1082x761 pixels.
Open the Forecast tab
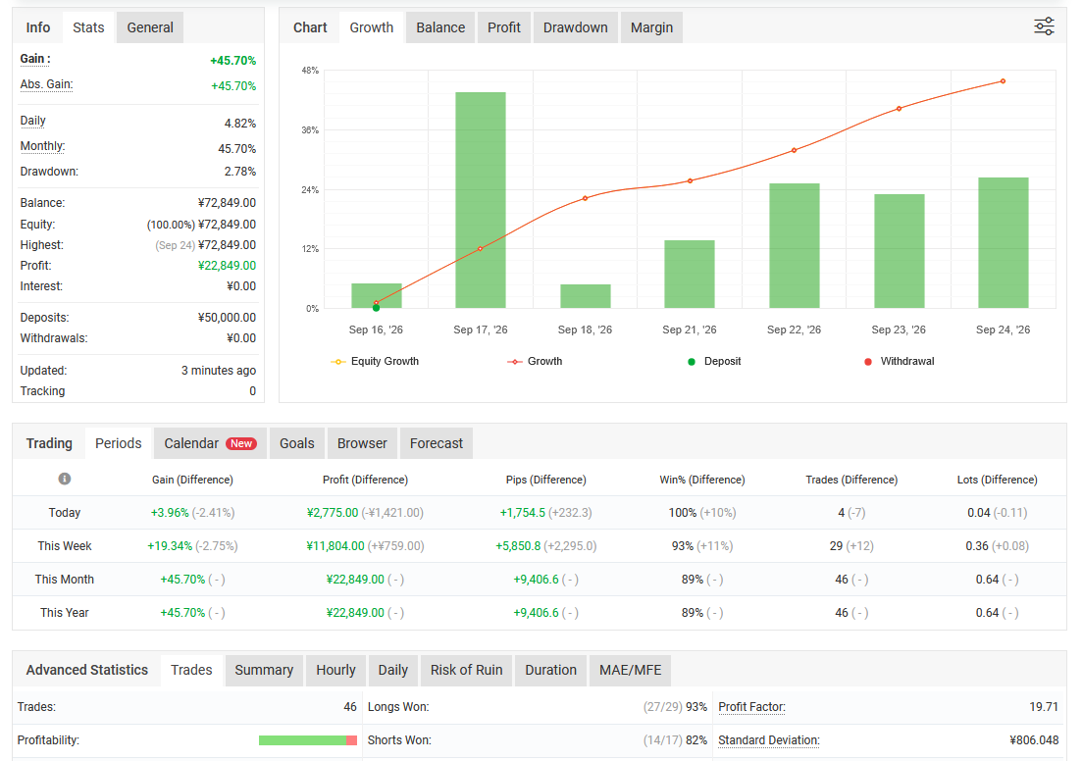click(x=437, y=443)
